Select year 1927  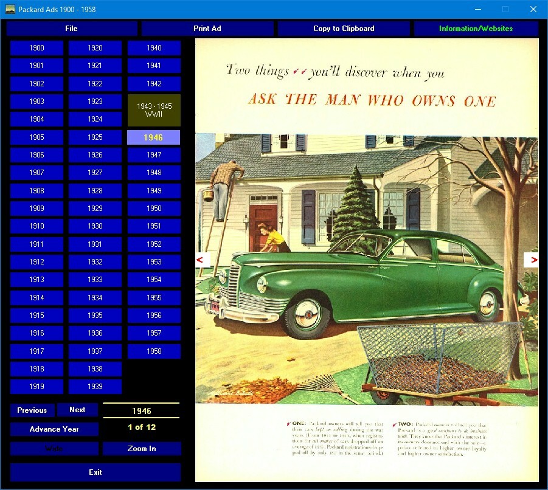[x=95, y=173]
